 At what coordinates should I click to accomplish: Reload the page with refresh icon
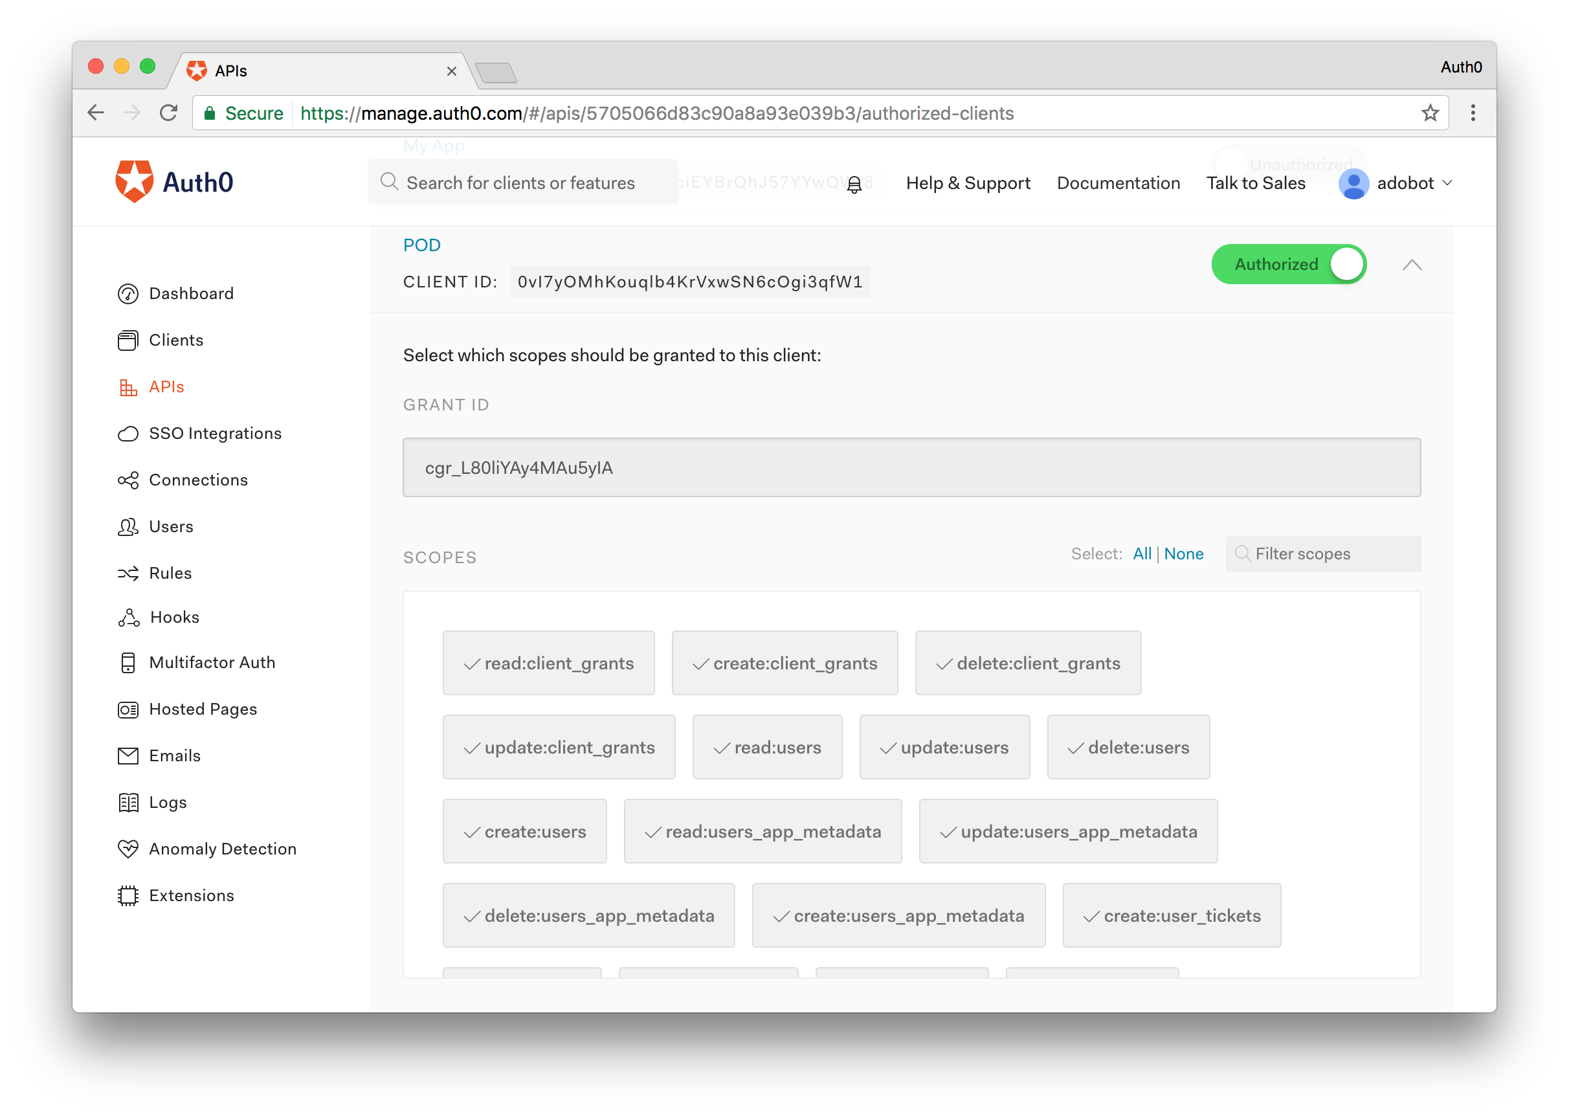pos(168,113)
